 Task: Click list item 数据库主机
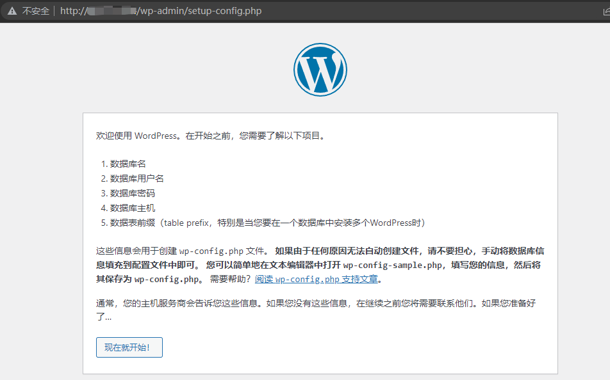(x=132, y=209)
